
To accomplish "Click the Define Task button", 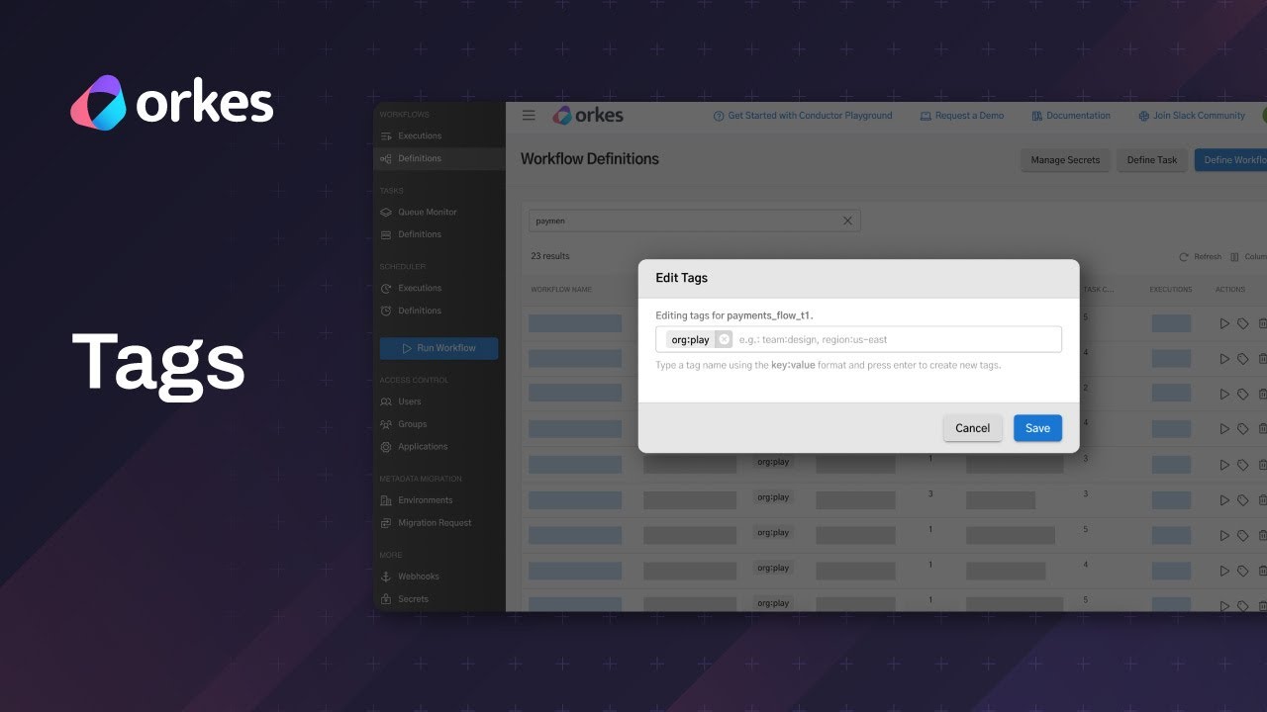I will (x=1152, y=160).
